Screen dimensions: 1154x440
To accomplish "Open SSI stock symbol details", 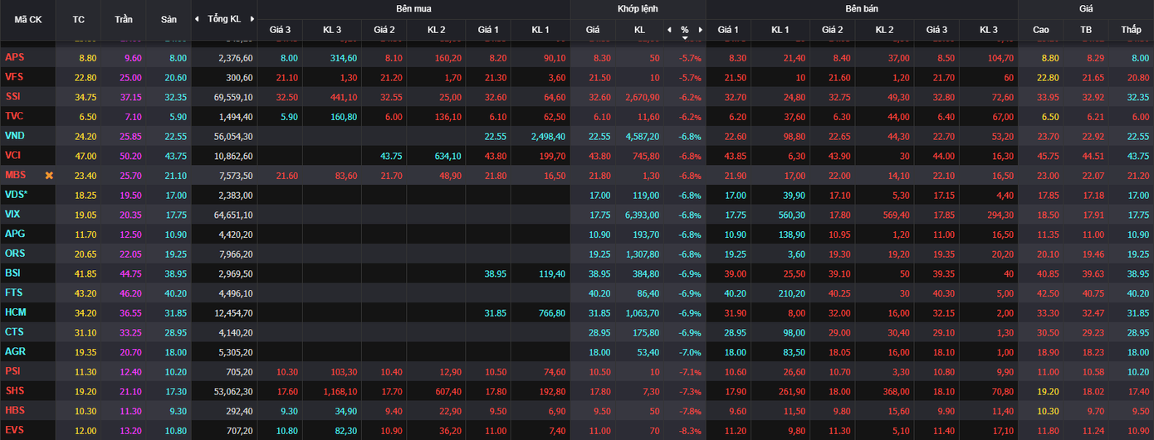I will click(x=13, y=96).
